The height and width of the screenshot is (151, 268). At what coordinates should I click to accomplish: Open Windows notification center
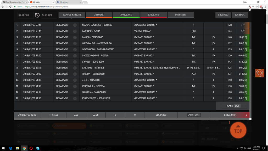264,148
